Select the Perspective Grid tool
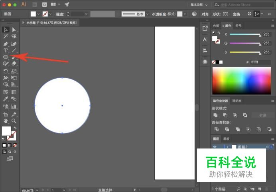 [x=14, y=84]
